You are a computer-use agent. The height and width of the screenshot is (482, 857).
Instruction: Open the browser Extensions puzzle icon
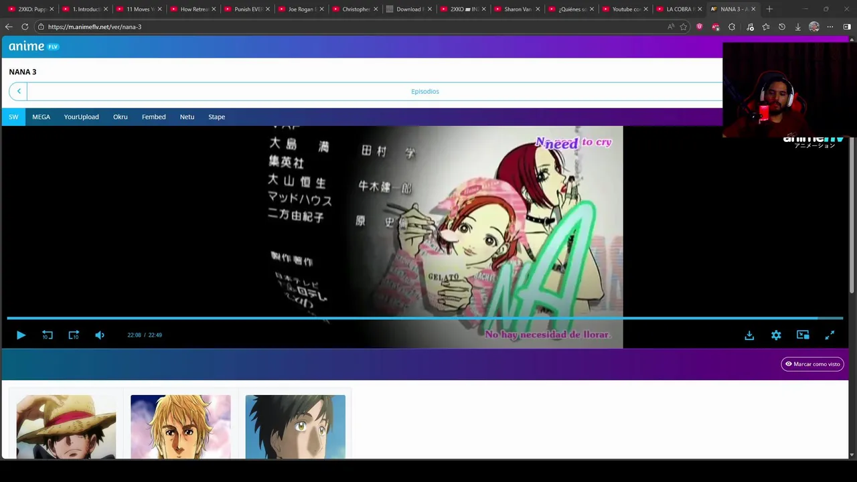click(732, 27)
